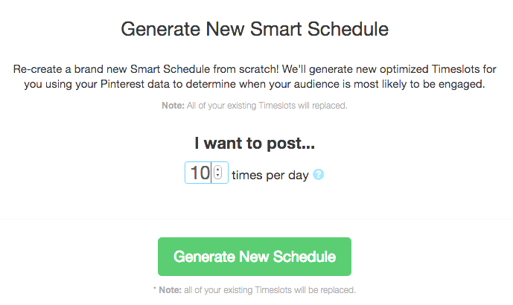Image resolution: width=513 pixels, height=305 pixels.
Task: Click the word 'Schedule' in the page heading
Action: [x=348, y=29]
